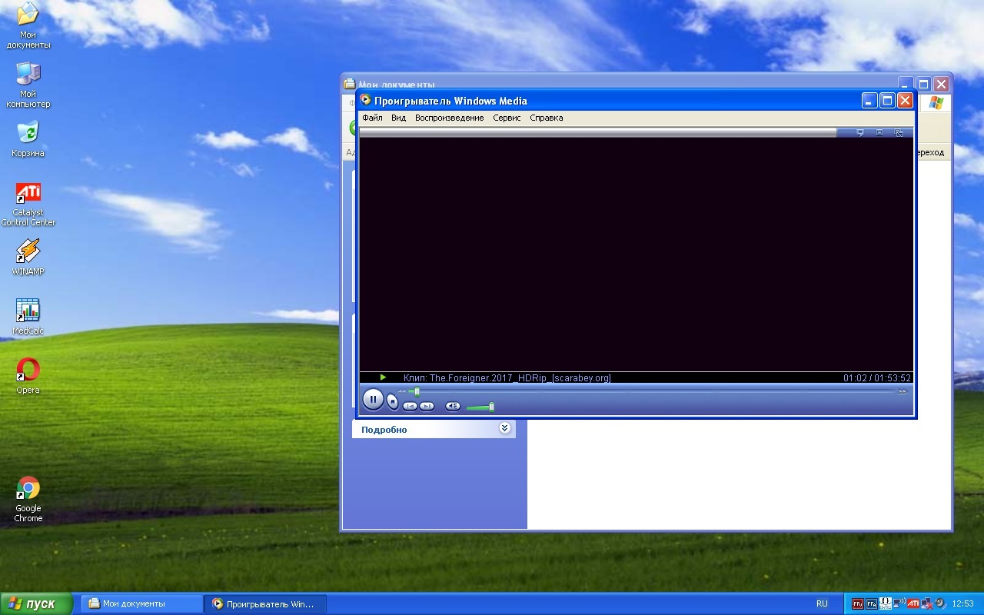
Task: Click the Подробно panel header
Action: pos(434,429)
